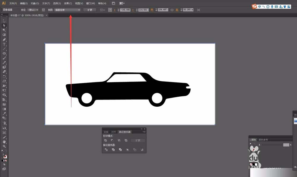Select the Lasso tool
The width and height of the screenshot is (297, 177).
(4, 35)
